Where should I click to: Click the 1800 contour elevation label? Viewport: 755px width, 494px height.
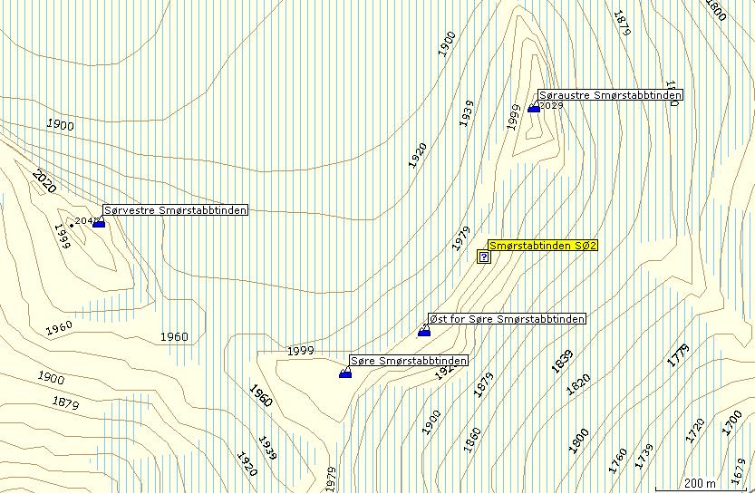(x=715, y=10)
